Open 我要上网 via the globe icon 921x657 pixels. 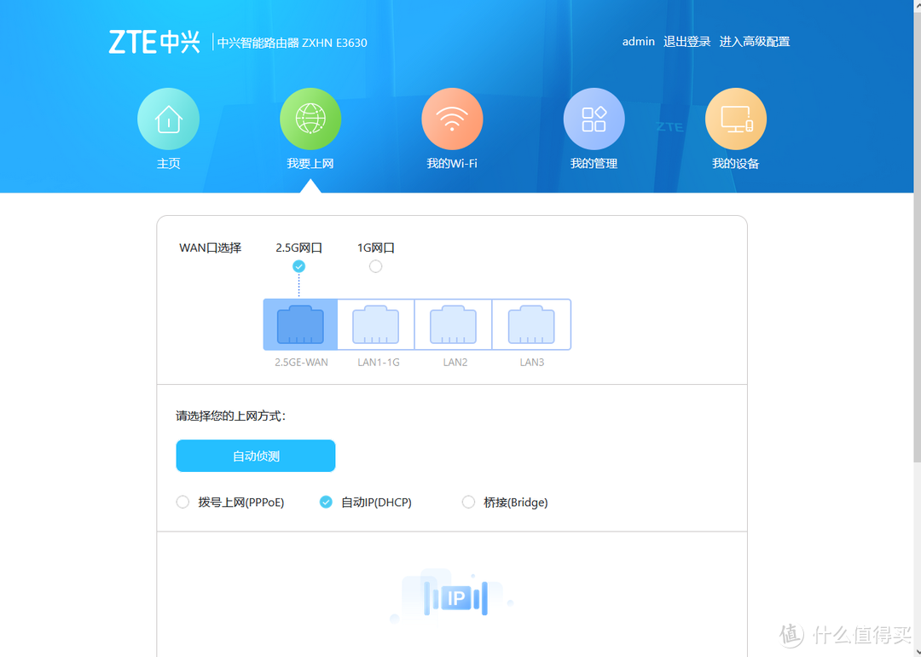pyautogui.click(x=310, y=118)
